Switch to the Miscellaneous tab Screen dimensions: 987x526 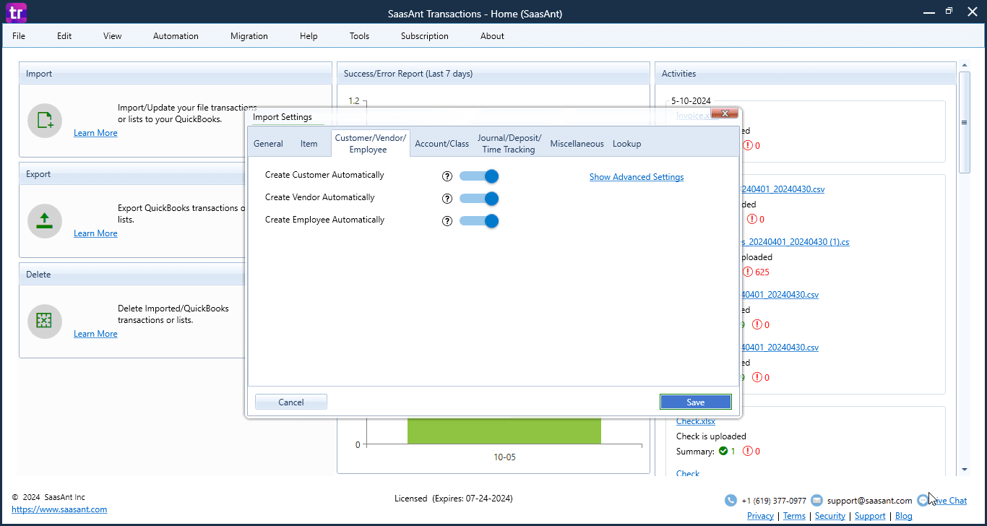[577, 144]
